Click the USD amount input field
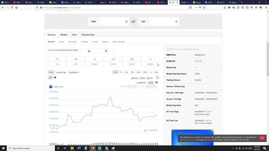The width and height of the screenshot is (269, 151). click(164, 21)
